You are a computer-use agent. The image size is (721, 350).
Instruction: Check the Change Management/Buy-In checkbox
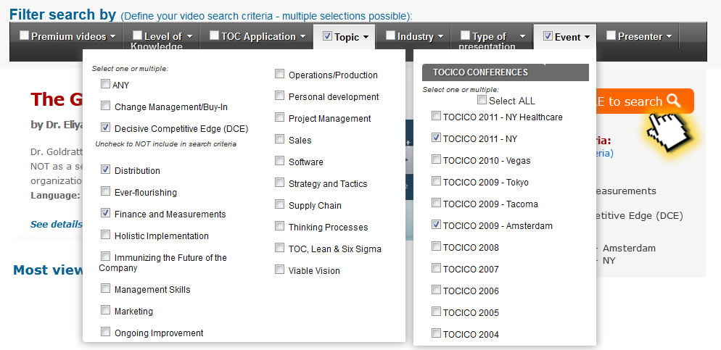tap(106, 107)
